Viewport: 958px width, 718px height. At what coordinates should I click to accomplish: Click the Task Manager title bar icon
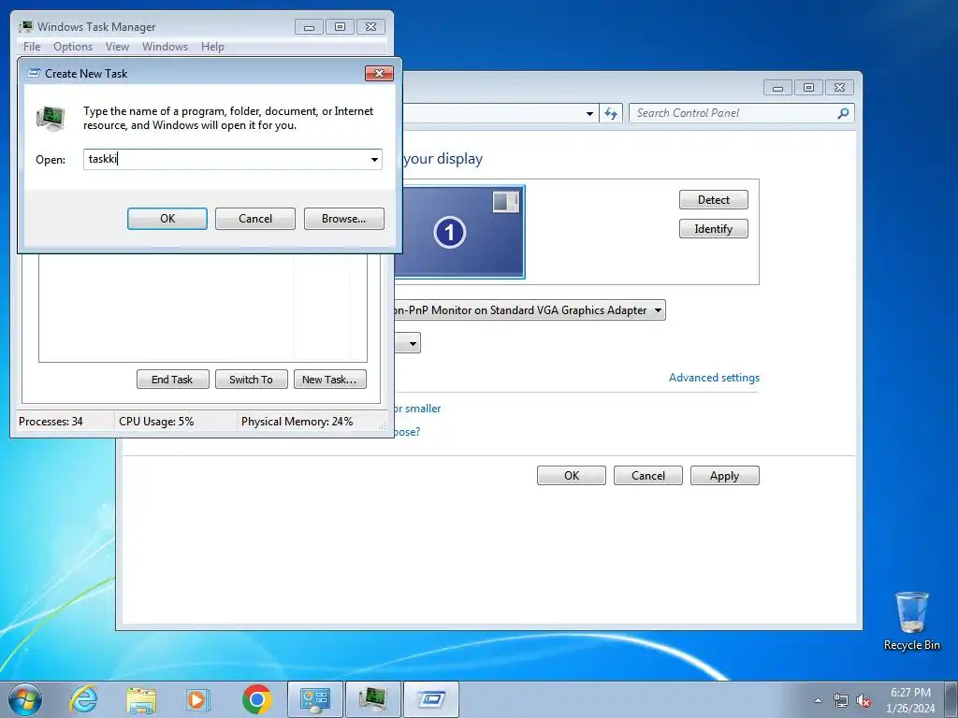(x=25, y=27)
